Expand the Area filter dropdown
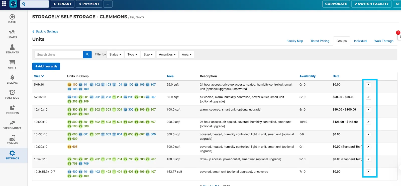Image resolution: width=401 pixels, height=186 pixels. (x=187, y=54)
